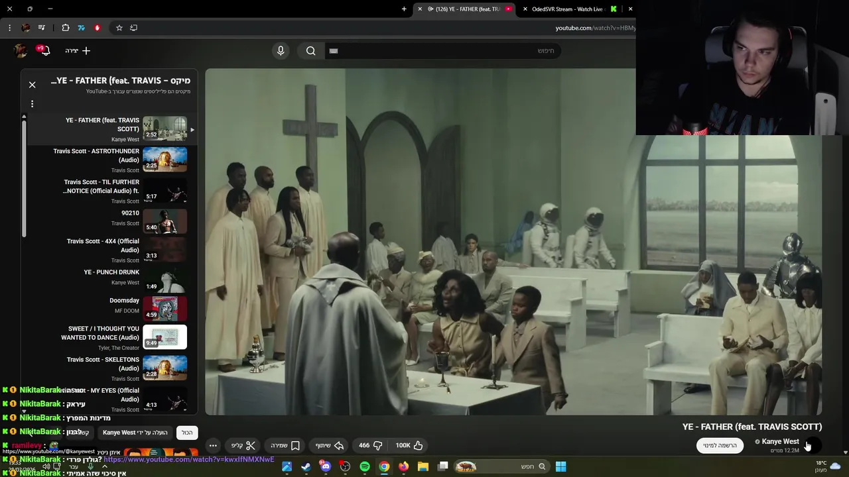Switch to Chrome in the taskbar
Image resolution: width=849 pixels, height=477 pixels.
point(384,466)
